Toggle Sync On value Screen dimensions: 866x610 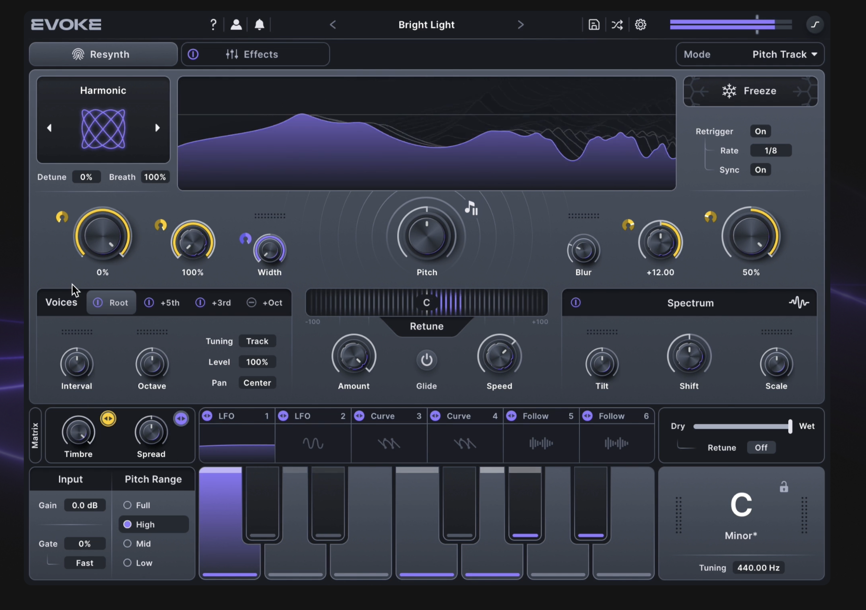pyautogui.click(x=760, y=170)
